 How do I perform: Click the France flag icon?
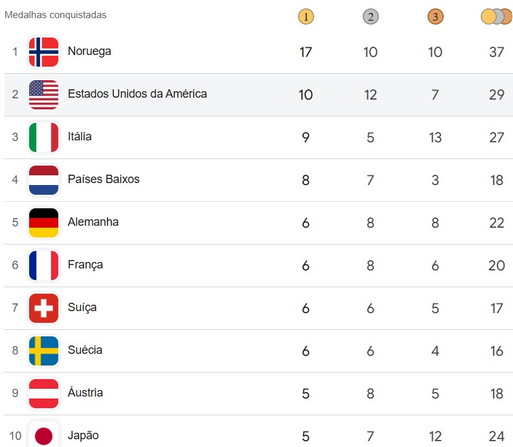(43, 265)
